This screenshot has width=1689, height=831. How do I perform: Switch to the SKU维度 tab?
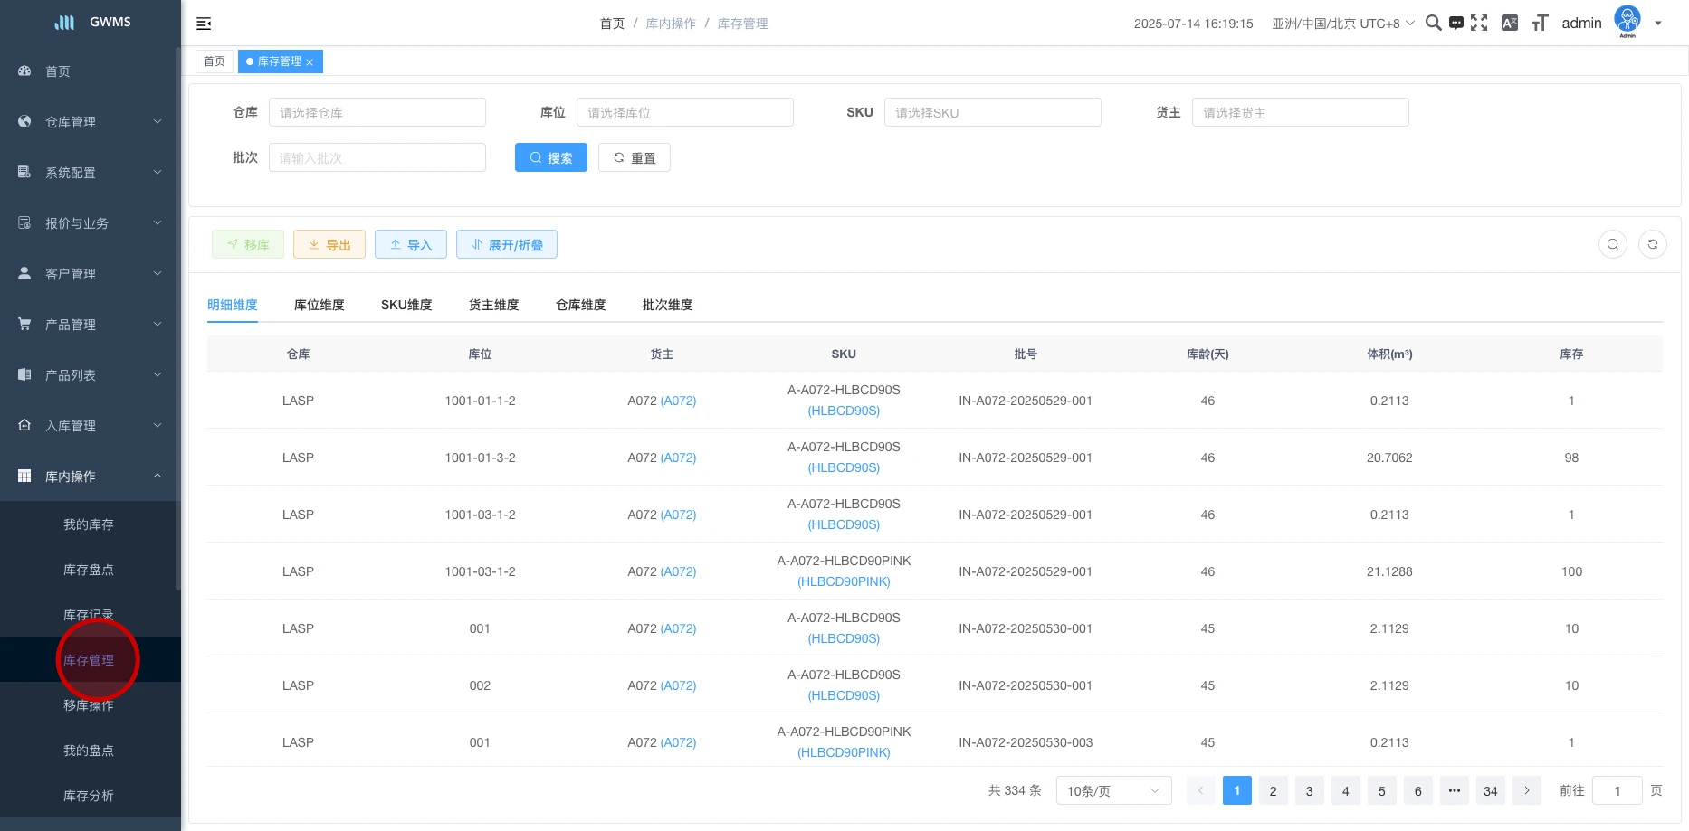click(x=406, y=305)
